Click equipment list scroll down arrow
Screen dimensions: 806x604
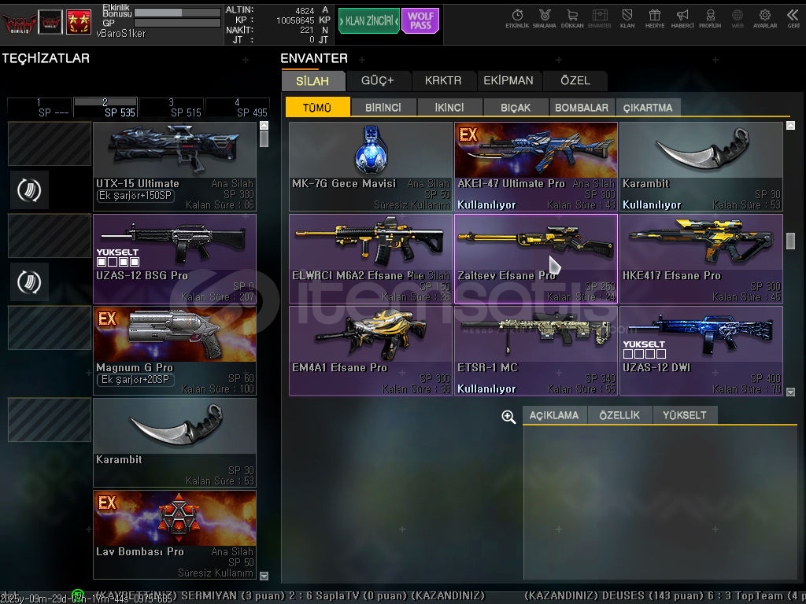[x=264, y=576]
